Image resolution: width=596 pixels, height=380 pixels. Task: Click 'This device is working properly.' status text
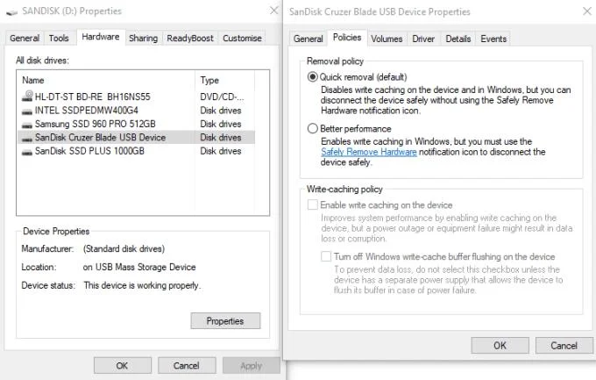tap(142, 285)
